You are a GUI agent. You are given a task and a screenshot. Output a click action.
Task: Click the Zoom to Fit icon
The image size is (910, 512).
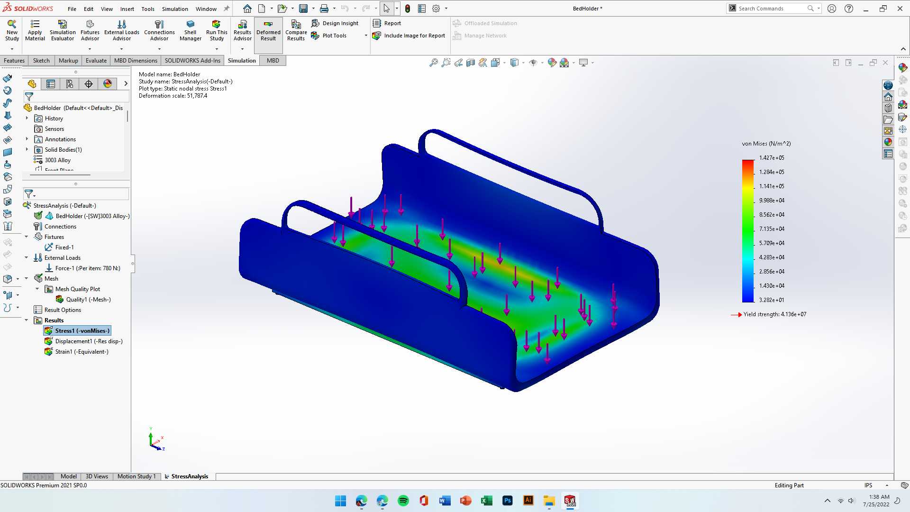(x=433, y=63)
